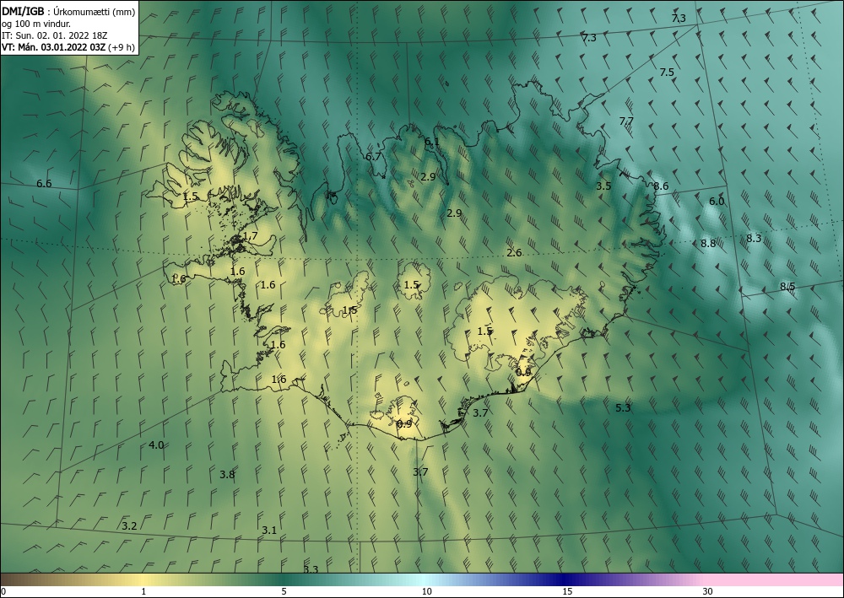Click the 30 tick label on the color scale
844x598 pixels.
tap(708, 591)
